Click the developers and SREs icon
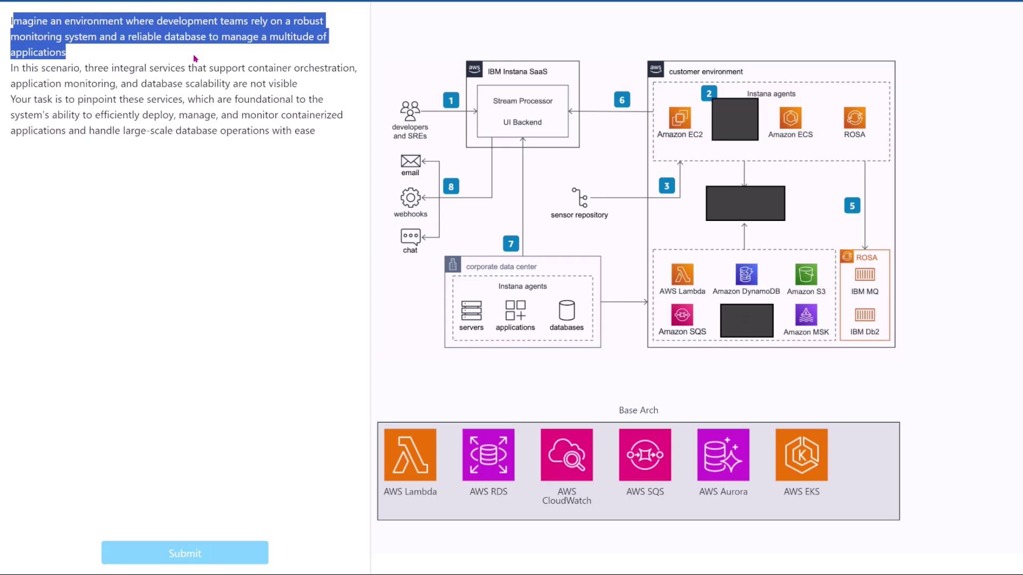Viewport: 1023px width, 575px height. (x=410, y=111)
